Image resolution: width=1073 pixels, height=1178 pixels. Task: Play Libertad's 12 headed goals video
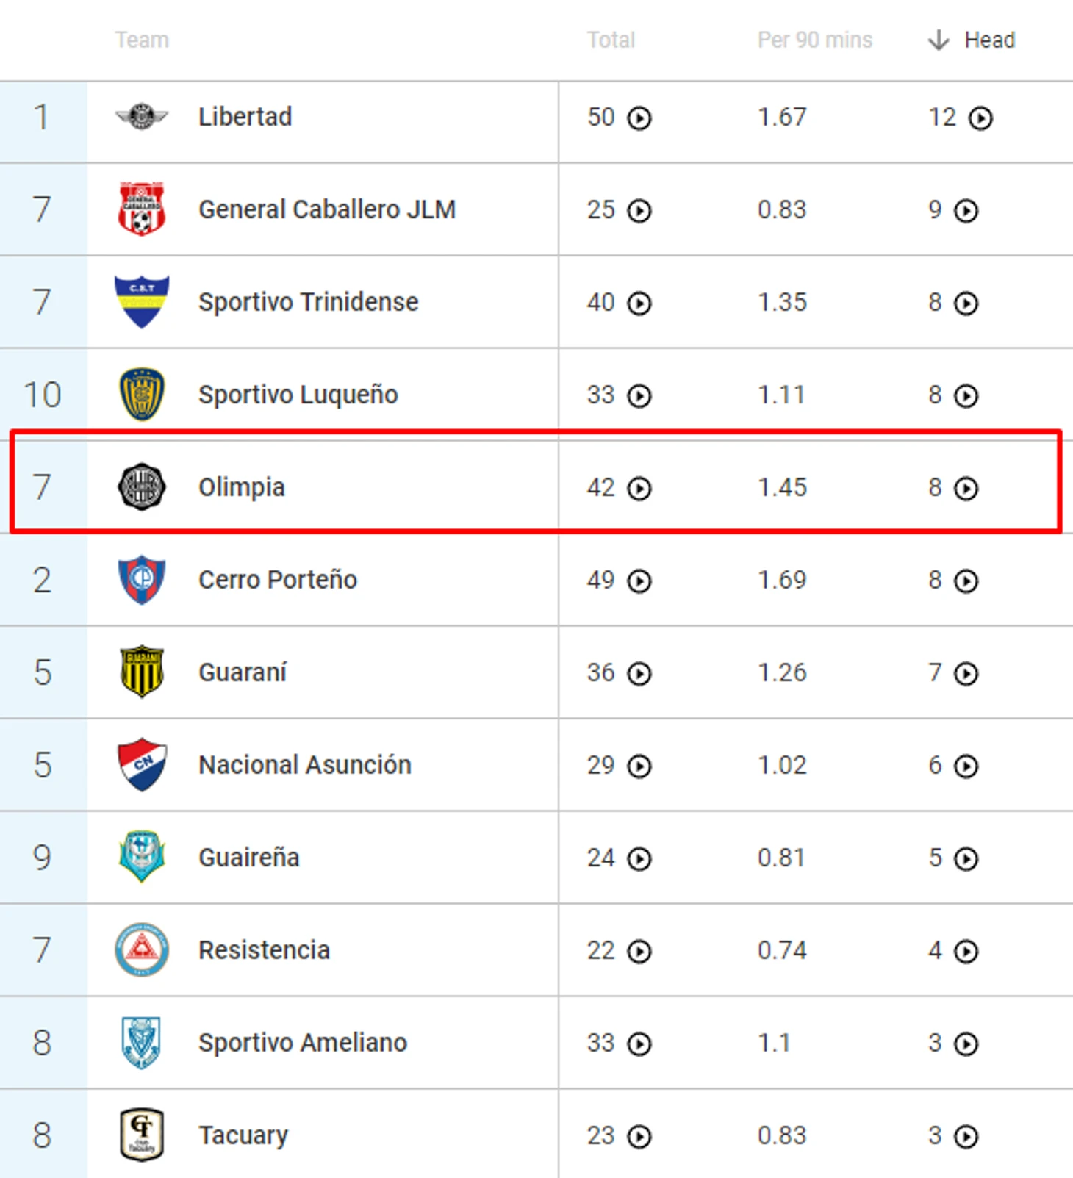coord(980,118)
